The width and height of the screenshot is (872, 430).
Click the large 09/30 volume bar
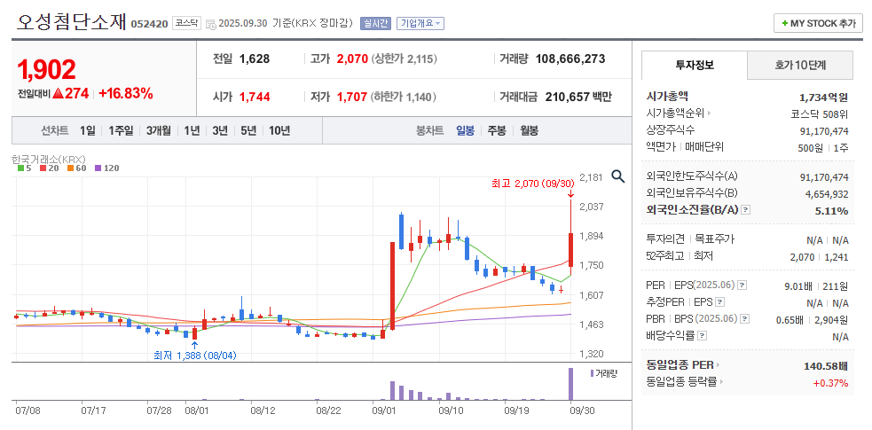tap(570, 384)
